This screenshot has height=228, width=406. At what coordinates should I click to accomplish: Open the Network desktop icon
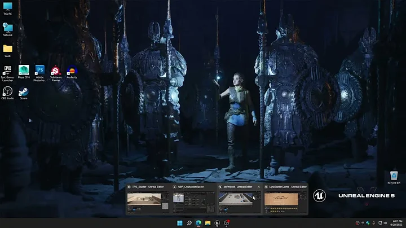point(7,29)
